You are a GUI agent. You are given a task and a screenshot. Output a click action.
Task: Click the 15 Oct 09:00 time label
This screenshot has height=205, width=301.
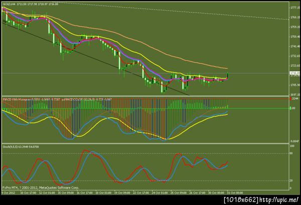click(66, 193)
